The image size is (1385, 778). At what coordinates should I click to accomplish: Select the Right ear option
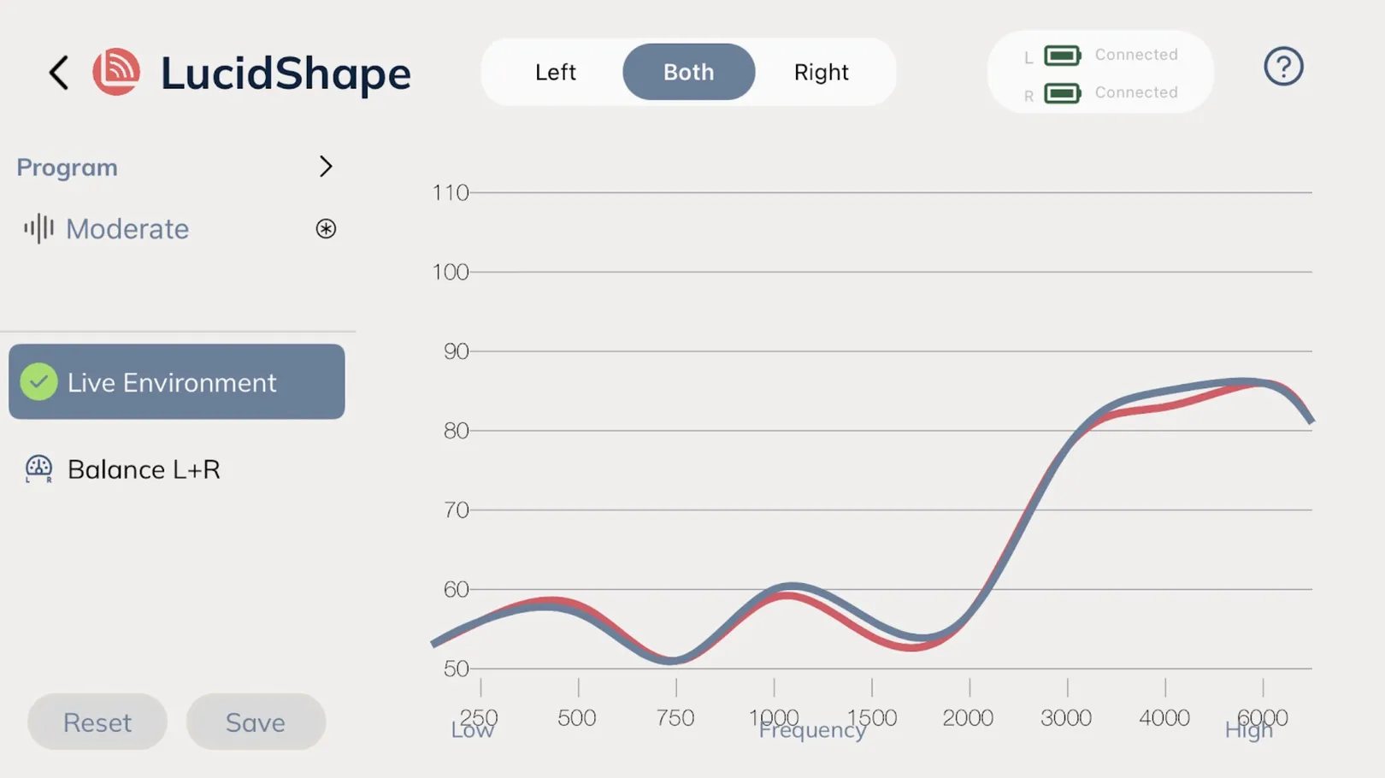[821, 72]
